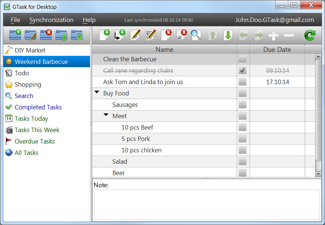Select the 10 pcs Beef task name
Viewport: 325px width, 225px height.
tap(137, 127)
